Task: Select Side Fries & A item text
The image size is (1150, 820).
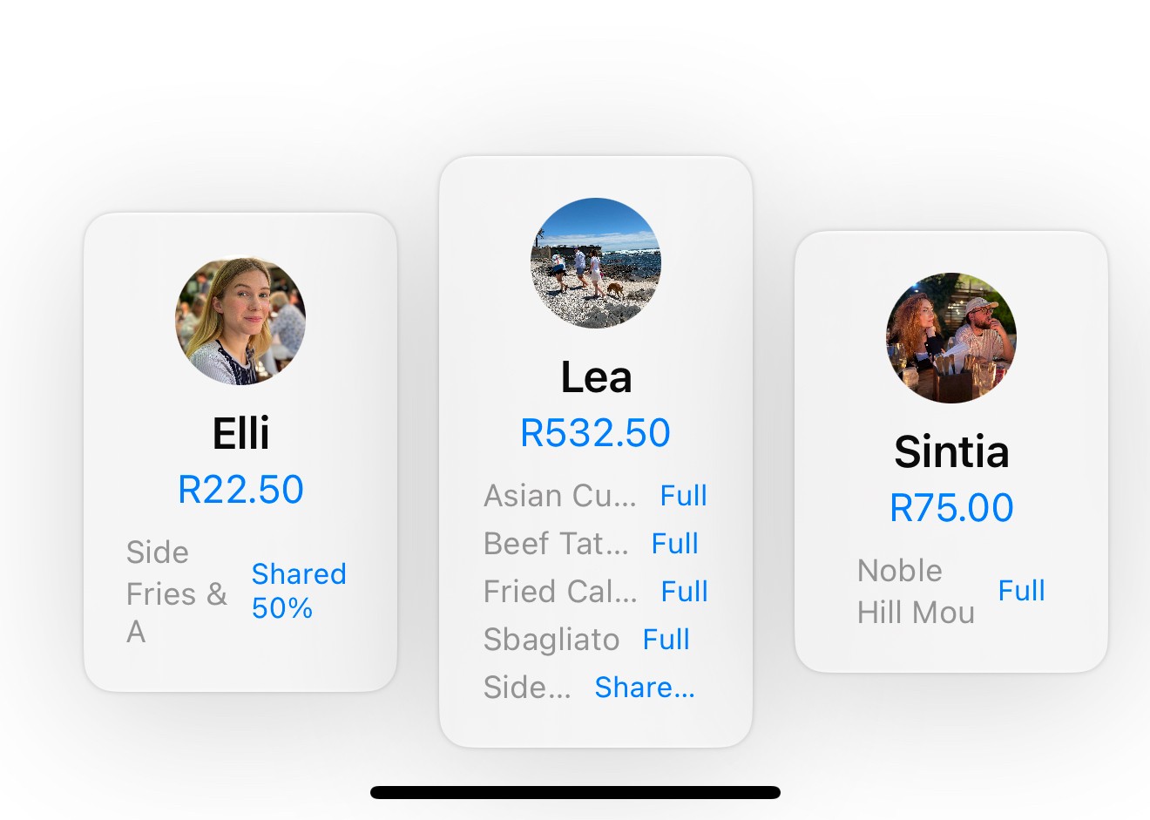Action: click(177, 592)
